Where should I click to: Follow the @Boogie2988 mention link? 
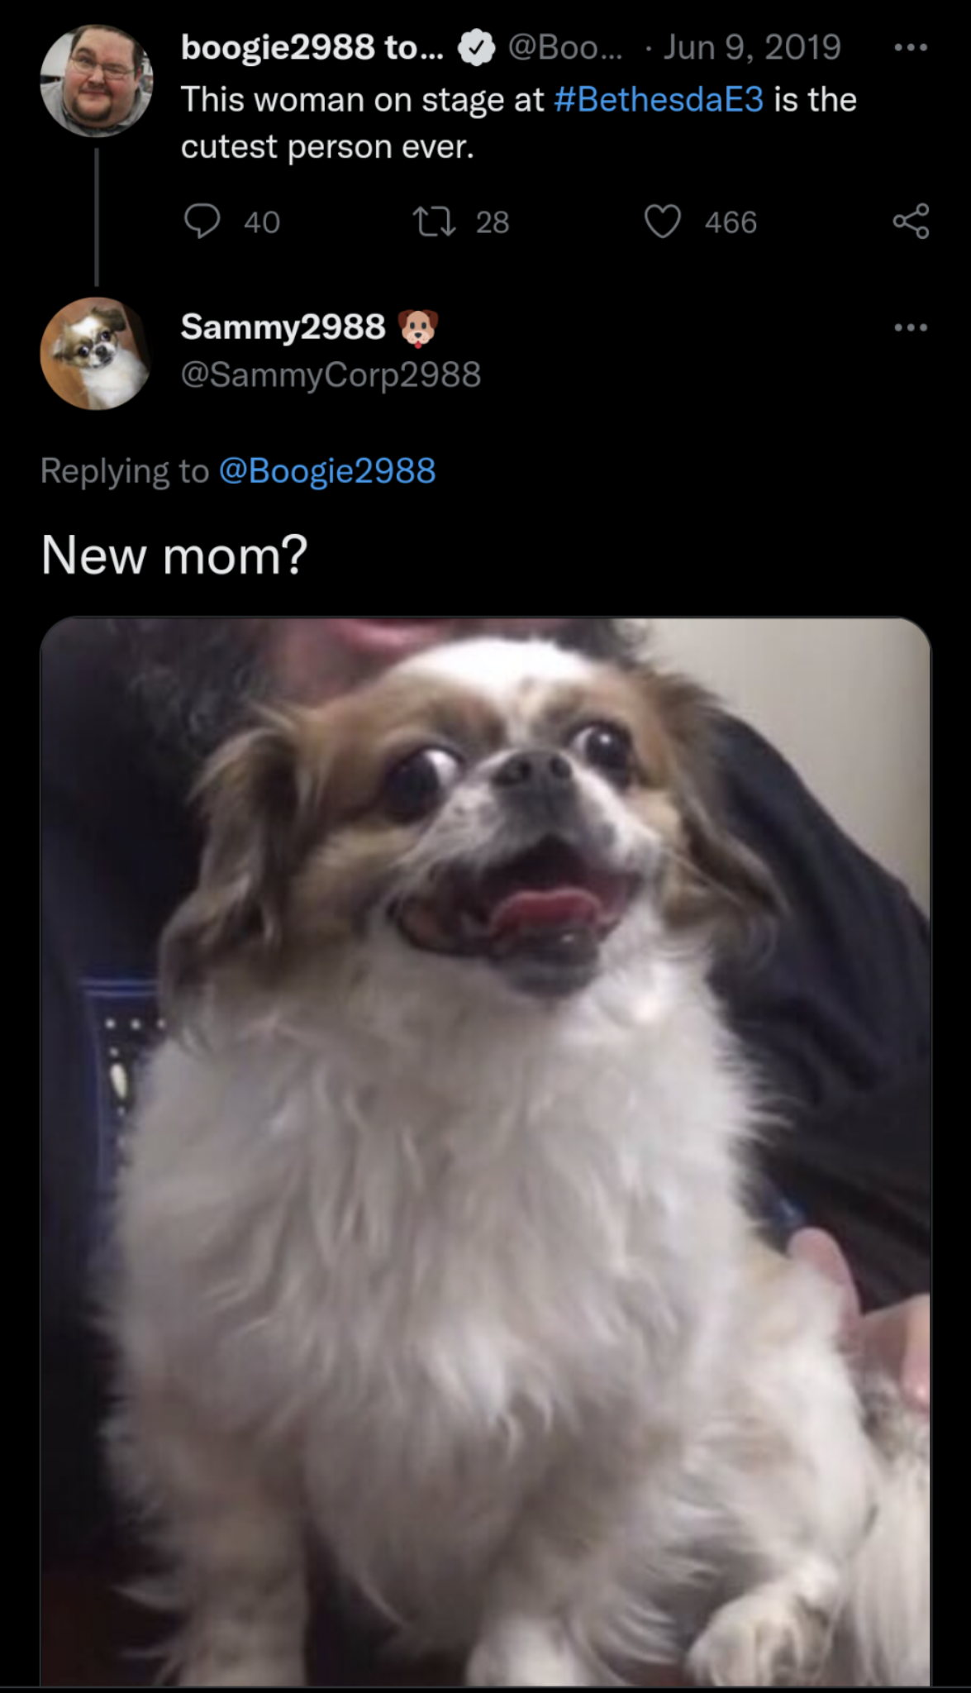[x=326, y=470]
